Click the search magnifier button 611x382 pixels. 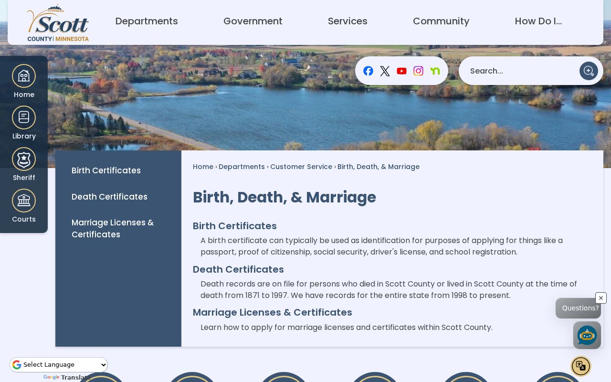pos(589,71)
